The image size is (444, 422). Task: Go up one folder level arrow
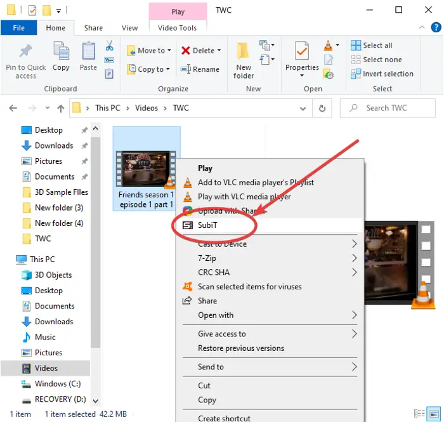(61, 108)
